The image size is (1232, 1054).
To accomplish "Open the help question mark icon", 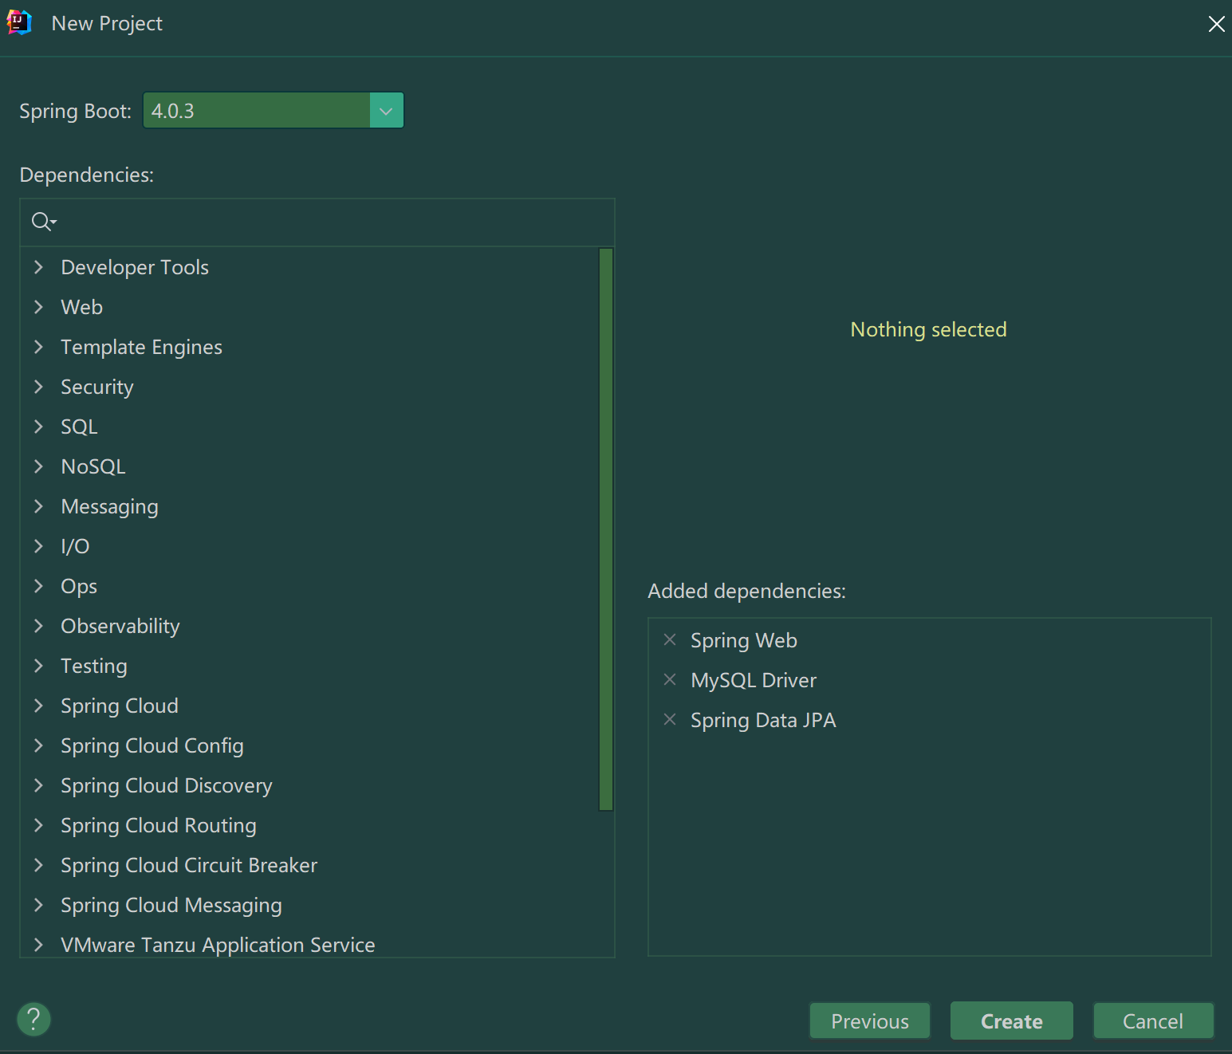I will tap(33, 1019).
